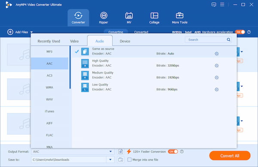Open More Tools toolbox
The width and height of the screenshot is (258, 167).
click(179, 18)
